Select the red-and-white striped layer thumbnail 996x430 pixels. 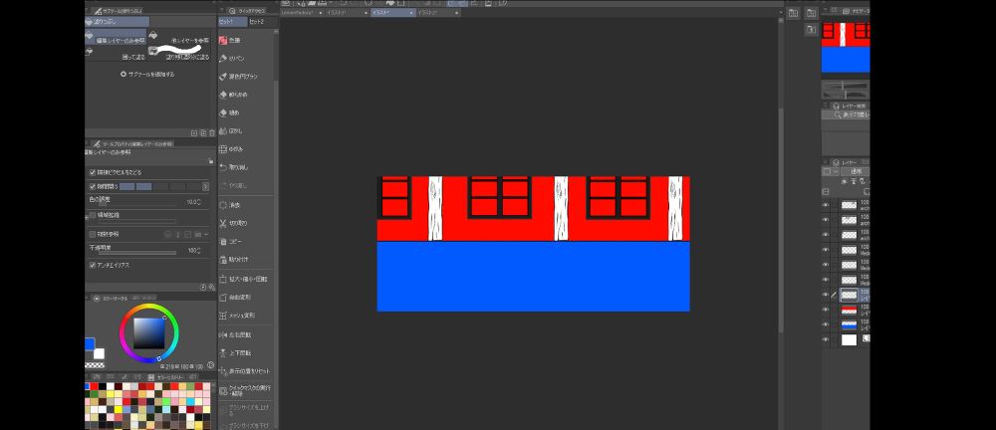pyautogui.click(x=849, y=310)
